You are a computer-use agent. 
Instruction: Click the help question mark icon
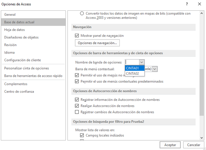187,4
